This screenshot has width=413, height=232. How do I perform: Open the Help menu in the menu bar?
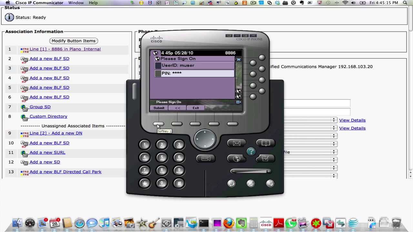[93, 3]
